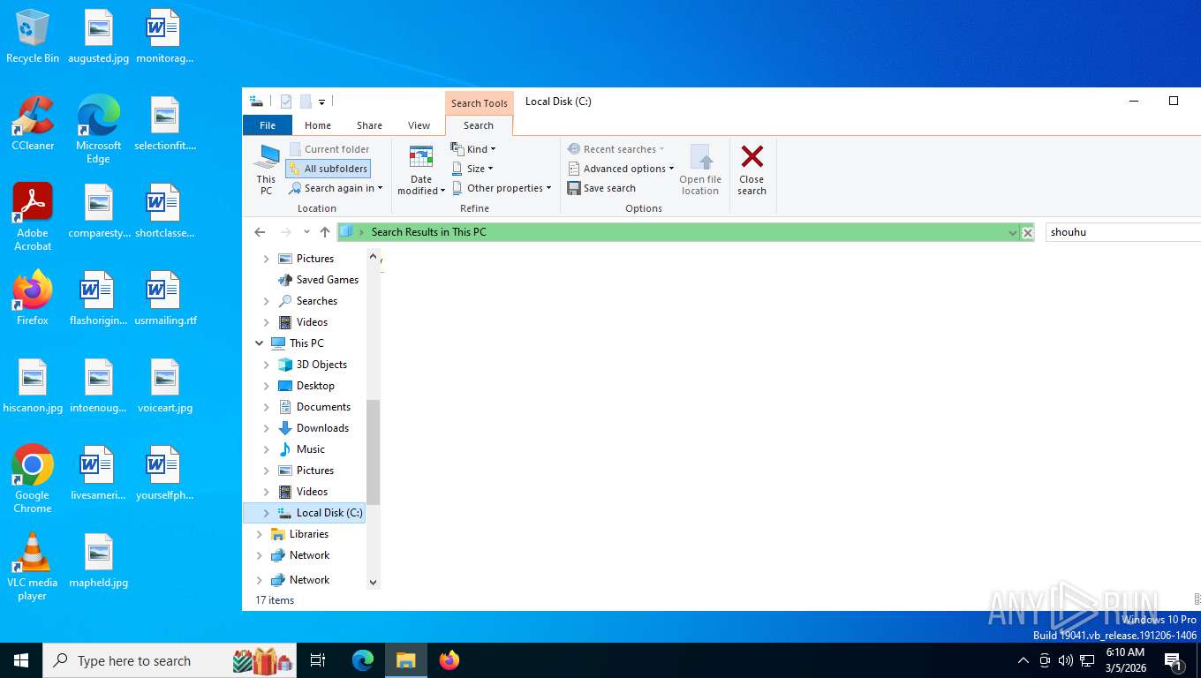1201x678 pixels.
Task: Click Save search in ribbon
Action: pos(601,188)
